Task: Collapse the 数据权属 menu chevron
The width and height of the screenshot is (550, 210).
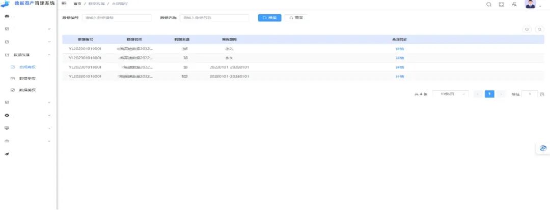Action: [x=49, y=55]
